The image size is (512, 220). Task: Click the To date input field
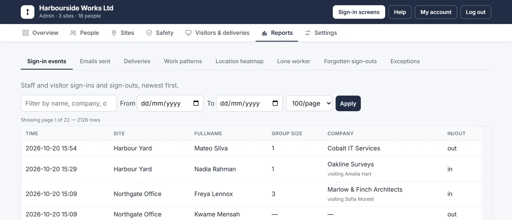pos(249,103)
